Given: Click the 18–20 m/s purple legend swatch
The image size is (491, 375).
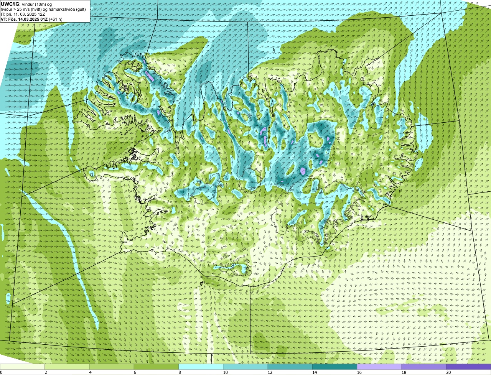Looking at the screenshot, I should [x=424, y=367].
